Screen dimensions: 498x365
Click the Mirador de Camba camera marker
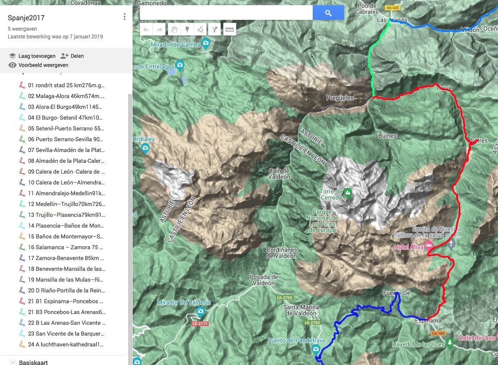206,44
